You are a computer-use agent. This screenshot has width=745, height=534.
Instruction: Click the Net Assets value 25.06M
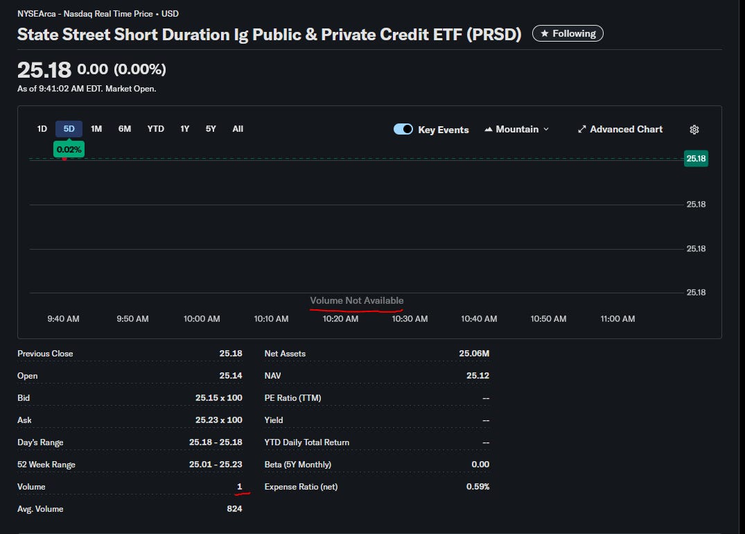[x=474, y=353]
